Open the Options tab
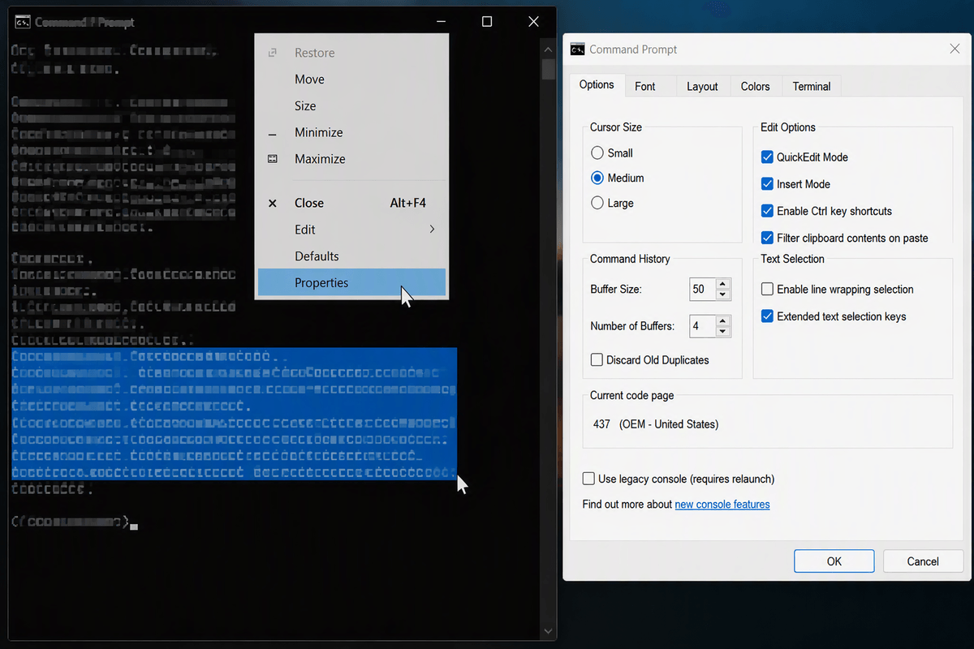Image resolution: width=974 pixels, height=649 pixels. click(597, 85)
